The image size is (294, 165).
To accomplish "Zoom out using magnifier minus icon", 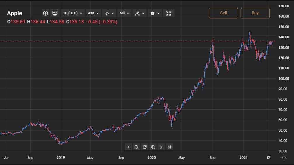I will 137,147.
